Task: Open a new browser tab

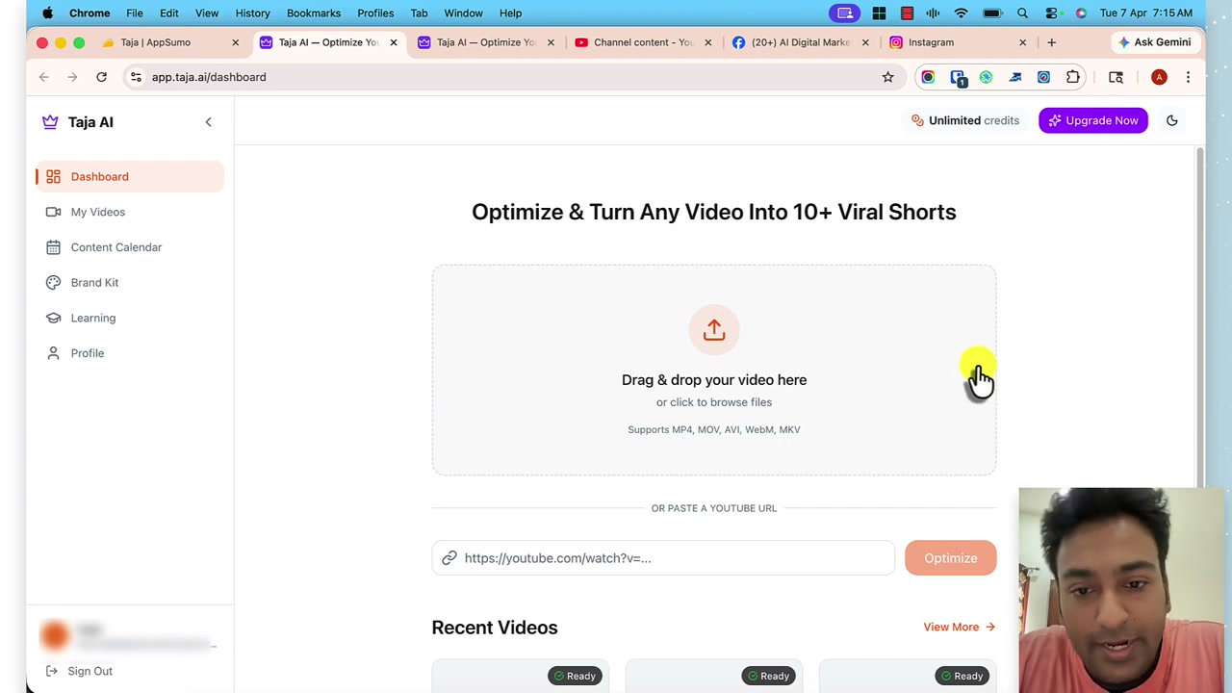Action: pyautogui.click(x=1051, y=42)
